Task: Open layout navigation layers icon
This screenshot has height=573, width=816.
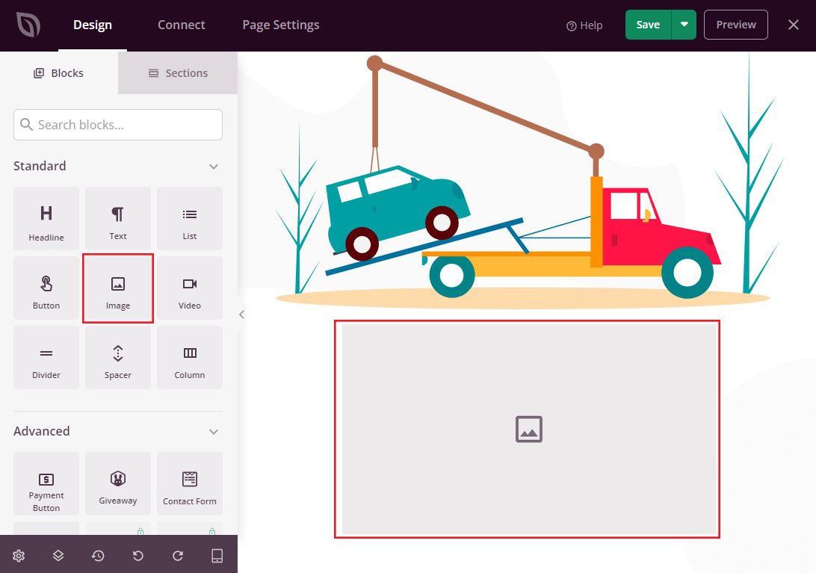Action: [58, 556]
